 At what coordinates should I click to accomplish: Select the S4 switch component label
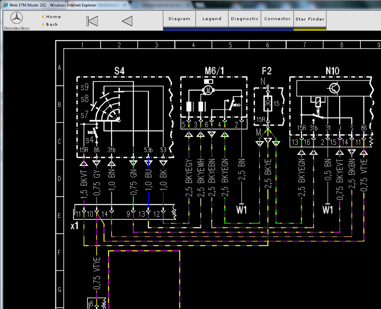tap(120, 71)
